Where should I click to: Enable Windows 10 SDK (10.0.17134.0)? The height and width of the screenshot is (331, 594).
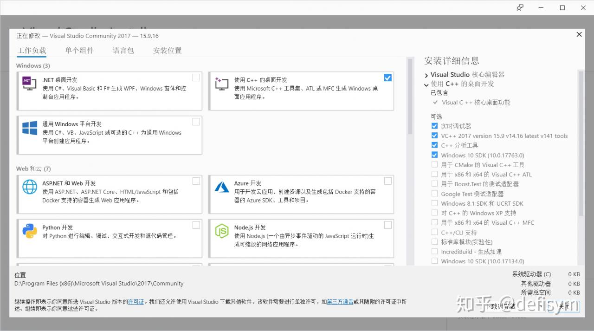click(x=434, y=261)
